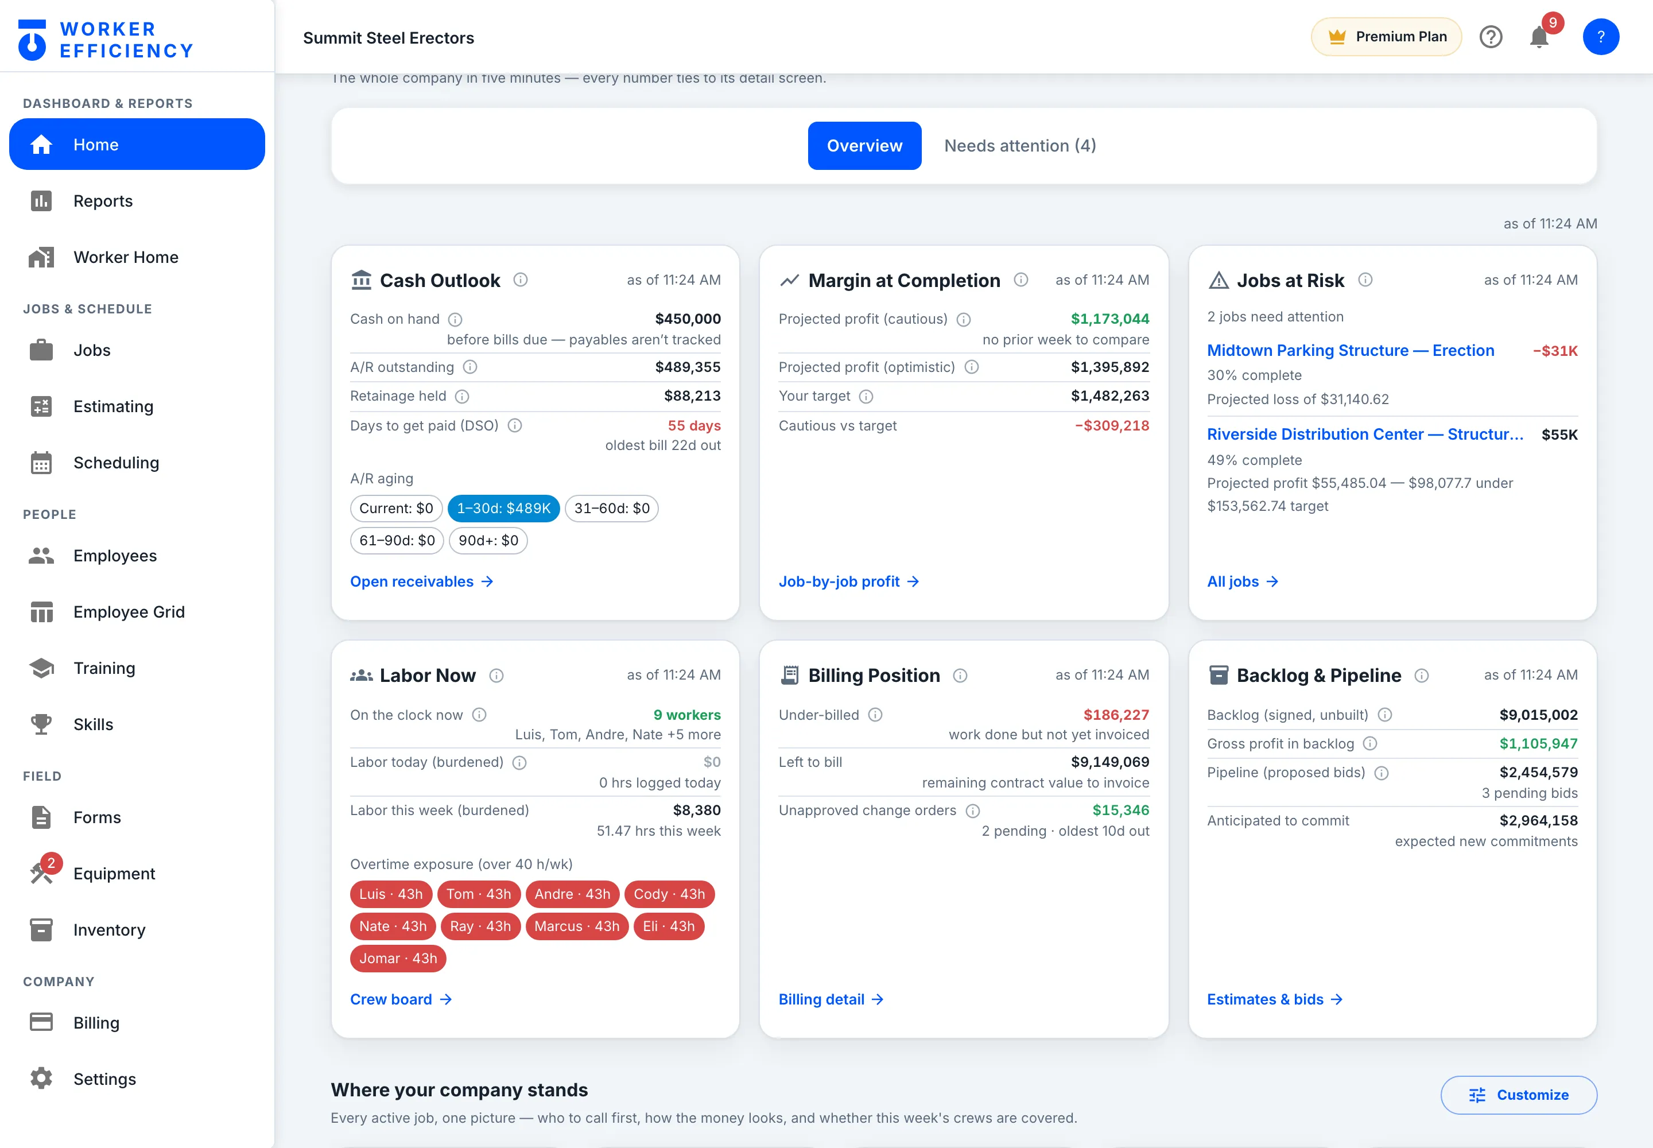Screen dimensions: 1653x1148
Task: Open the Open receivables link
Action: point(421,581)
